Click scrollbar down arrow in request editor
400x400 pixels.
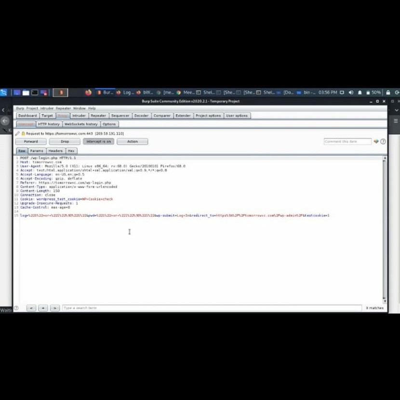[385, 301]
